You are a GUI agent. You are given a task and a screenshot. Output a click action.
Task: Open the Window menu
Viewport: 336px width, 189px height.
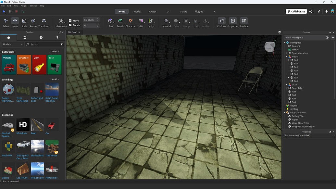click(34, 6)
